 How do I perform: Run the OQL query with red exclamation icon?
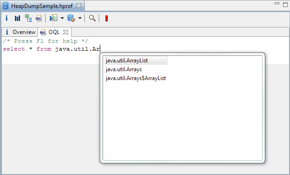click(106, 18)
